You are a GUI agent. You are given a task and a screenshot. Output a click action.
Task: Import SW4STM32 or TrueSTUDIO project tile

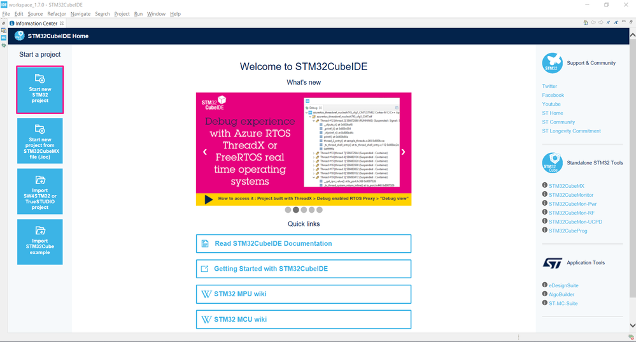(39, 192)
